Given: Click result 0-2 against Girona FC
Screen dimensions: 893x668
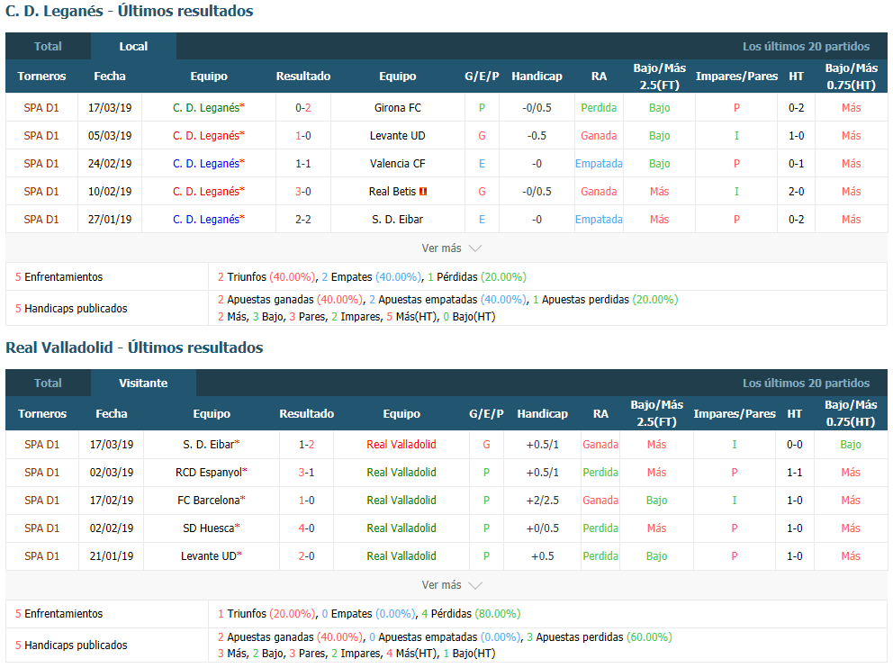Looking at the screenshot, I should (303, 108).
